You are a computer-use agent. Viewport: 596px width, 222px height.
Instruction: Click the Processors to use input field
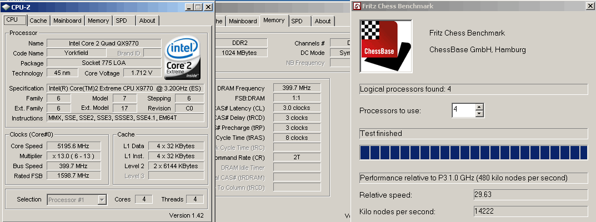[464, 110]
